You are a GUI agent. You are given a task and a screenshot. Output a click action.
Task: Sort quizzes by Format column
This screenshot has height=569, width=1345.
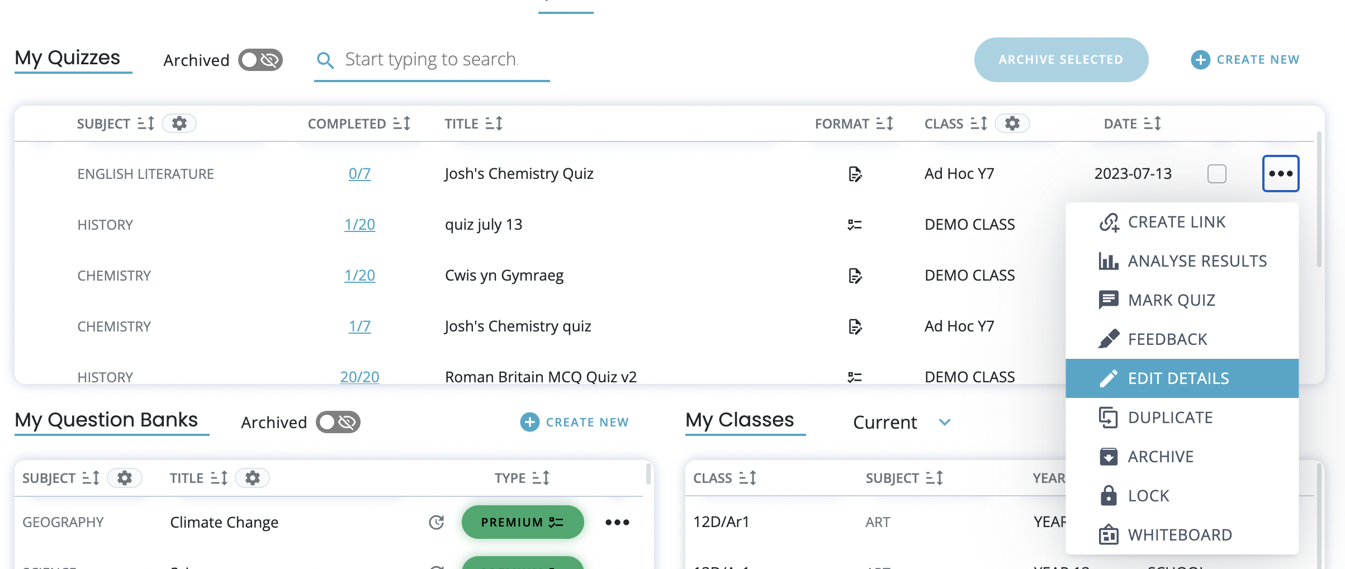(x=884, y=124)
